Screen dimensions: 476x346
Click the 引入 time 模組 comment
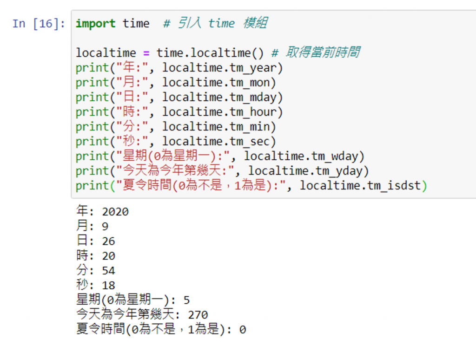[x=215, y=23]
